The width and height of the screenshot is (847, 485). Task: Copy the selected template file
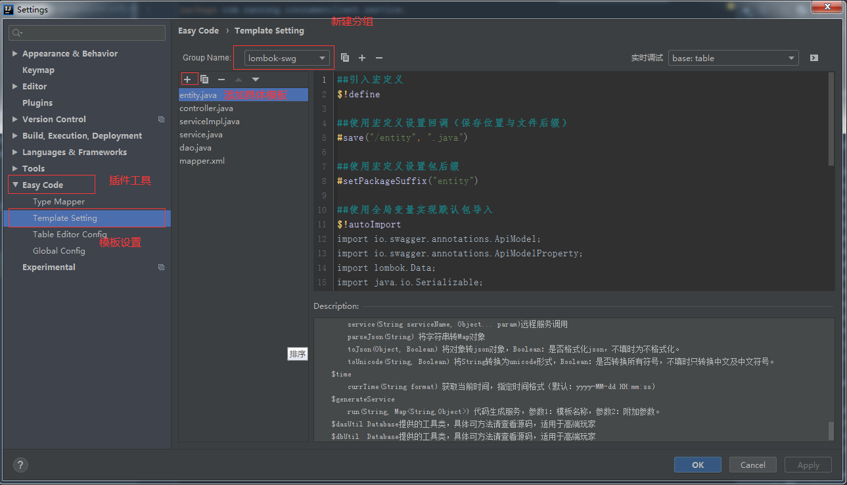tap(204, 80)
